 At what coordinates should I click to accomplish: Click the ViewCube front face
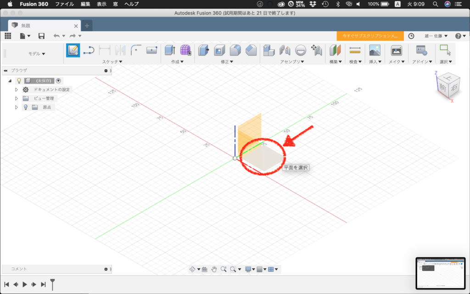tap(443, 87)
